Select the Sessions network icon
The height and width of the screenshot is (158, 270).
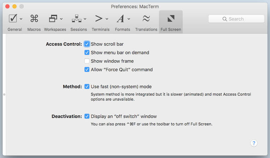(x=77, y=18)
